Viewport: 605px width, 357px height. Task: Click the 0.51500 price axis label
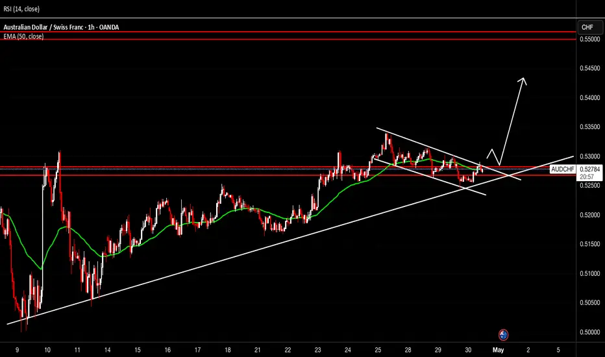coord(589,244)
